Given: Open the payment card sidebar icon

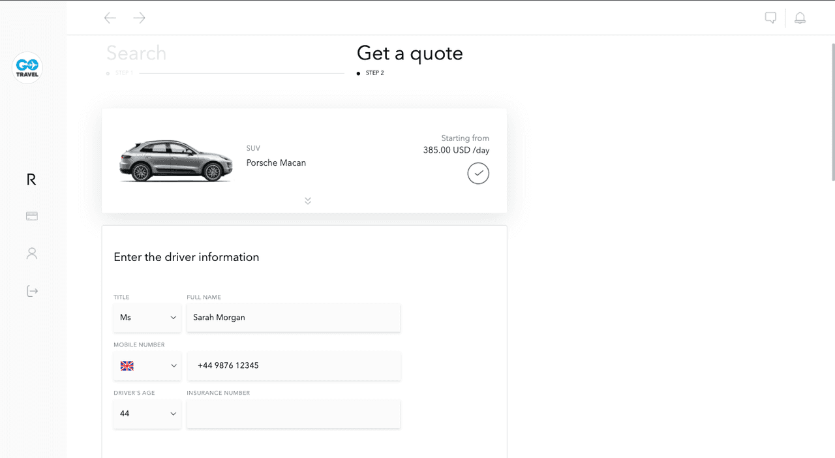Looking at the screenshot, I should coord(32,216).
